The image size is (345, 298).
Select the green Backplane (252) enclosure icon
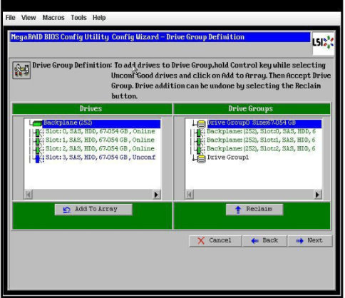pos(37,123)
